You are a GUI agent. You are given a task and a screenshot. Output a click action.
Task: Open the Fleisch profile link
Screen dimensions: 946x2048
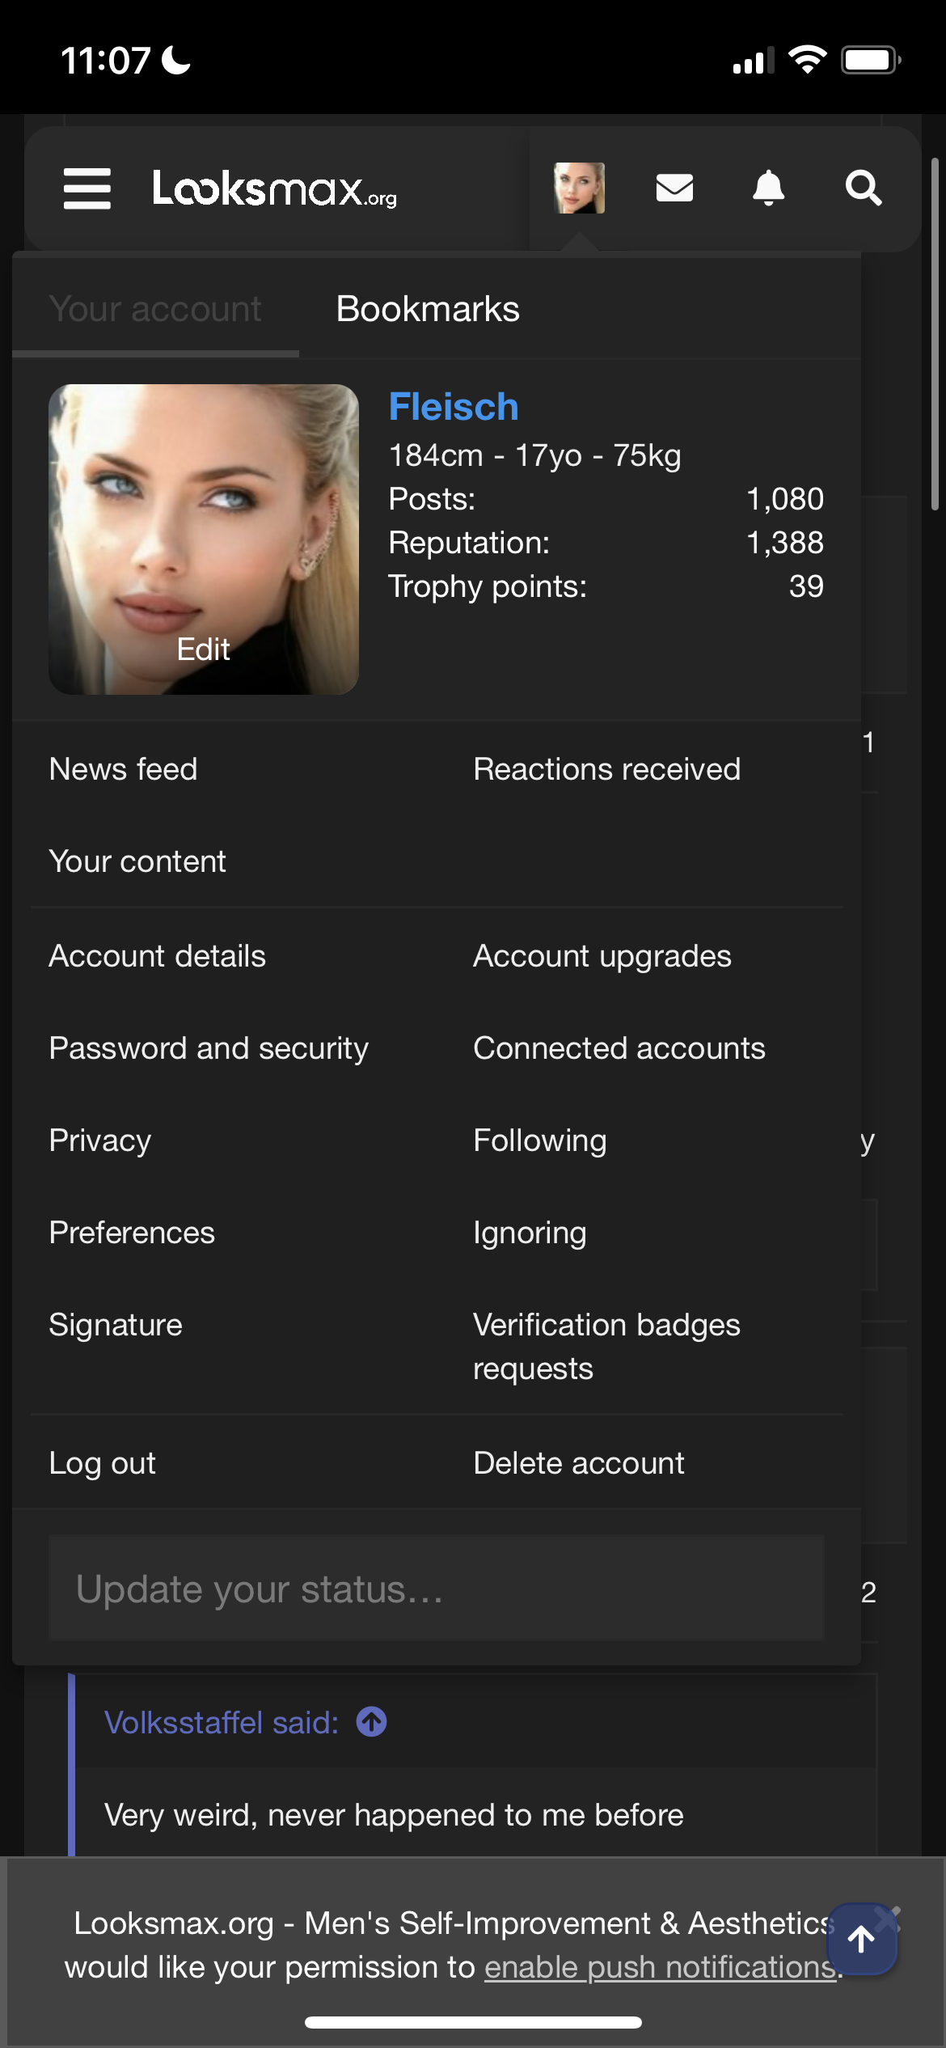tap(454, 407)
